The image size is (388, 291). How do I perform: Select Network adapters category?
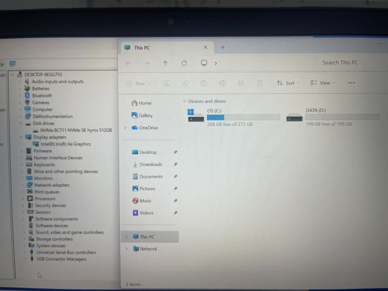point(52,185)
